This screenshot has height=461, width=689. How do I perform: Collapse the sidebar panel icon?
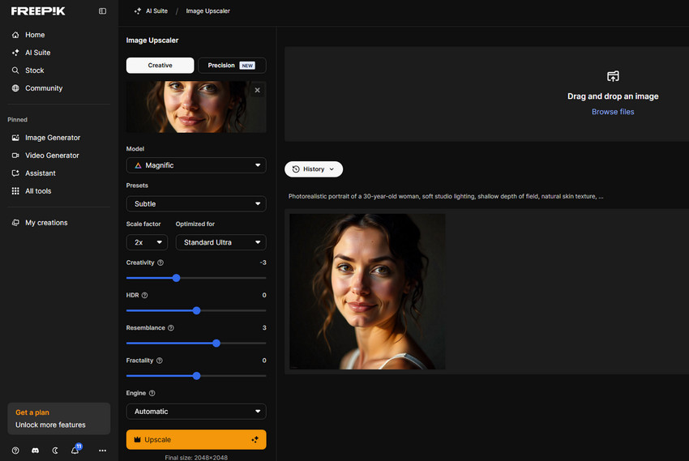point(102,11)
